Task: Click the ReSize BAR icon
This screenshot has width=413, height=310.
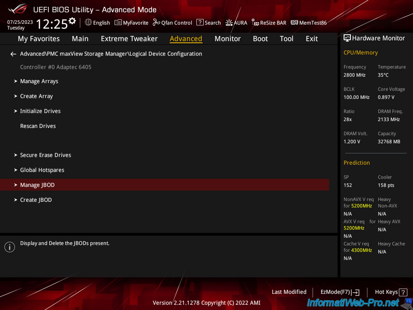Action: pyautogui.click(x=255, y=23)
